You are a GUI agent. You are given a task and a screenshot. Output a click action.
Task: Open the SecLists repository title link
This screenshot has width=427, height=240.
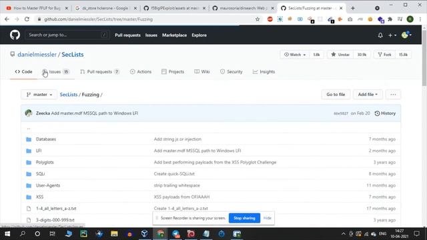(73, 55)
